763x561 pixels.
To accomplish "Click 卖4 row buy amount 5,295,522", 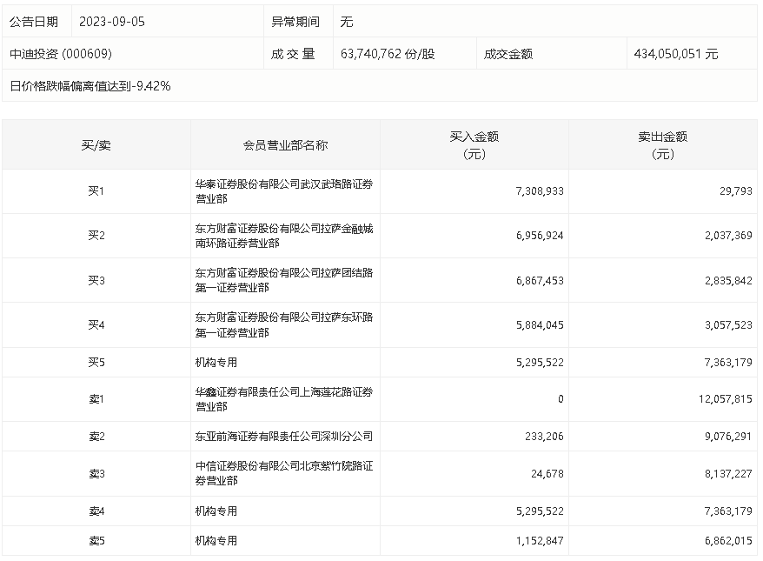I will pyautogui.click(x=540, y=511).
